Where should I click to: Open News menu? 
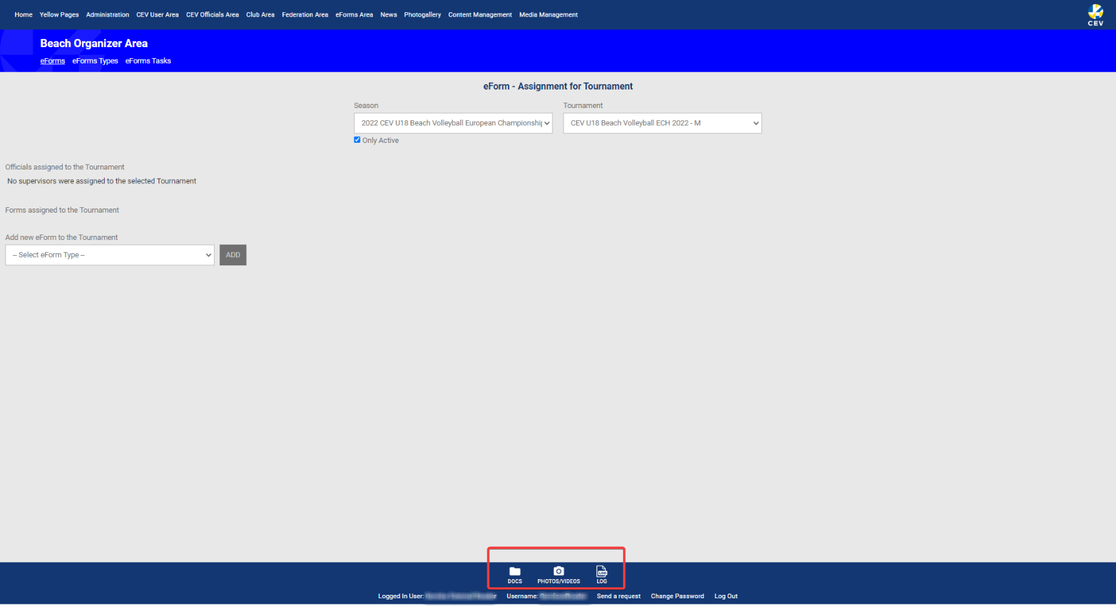click(x=388, y=14)
